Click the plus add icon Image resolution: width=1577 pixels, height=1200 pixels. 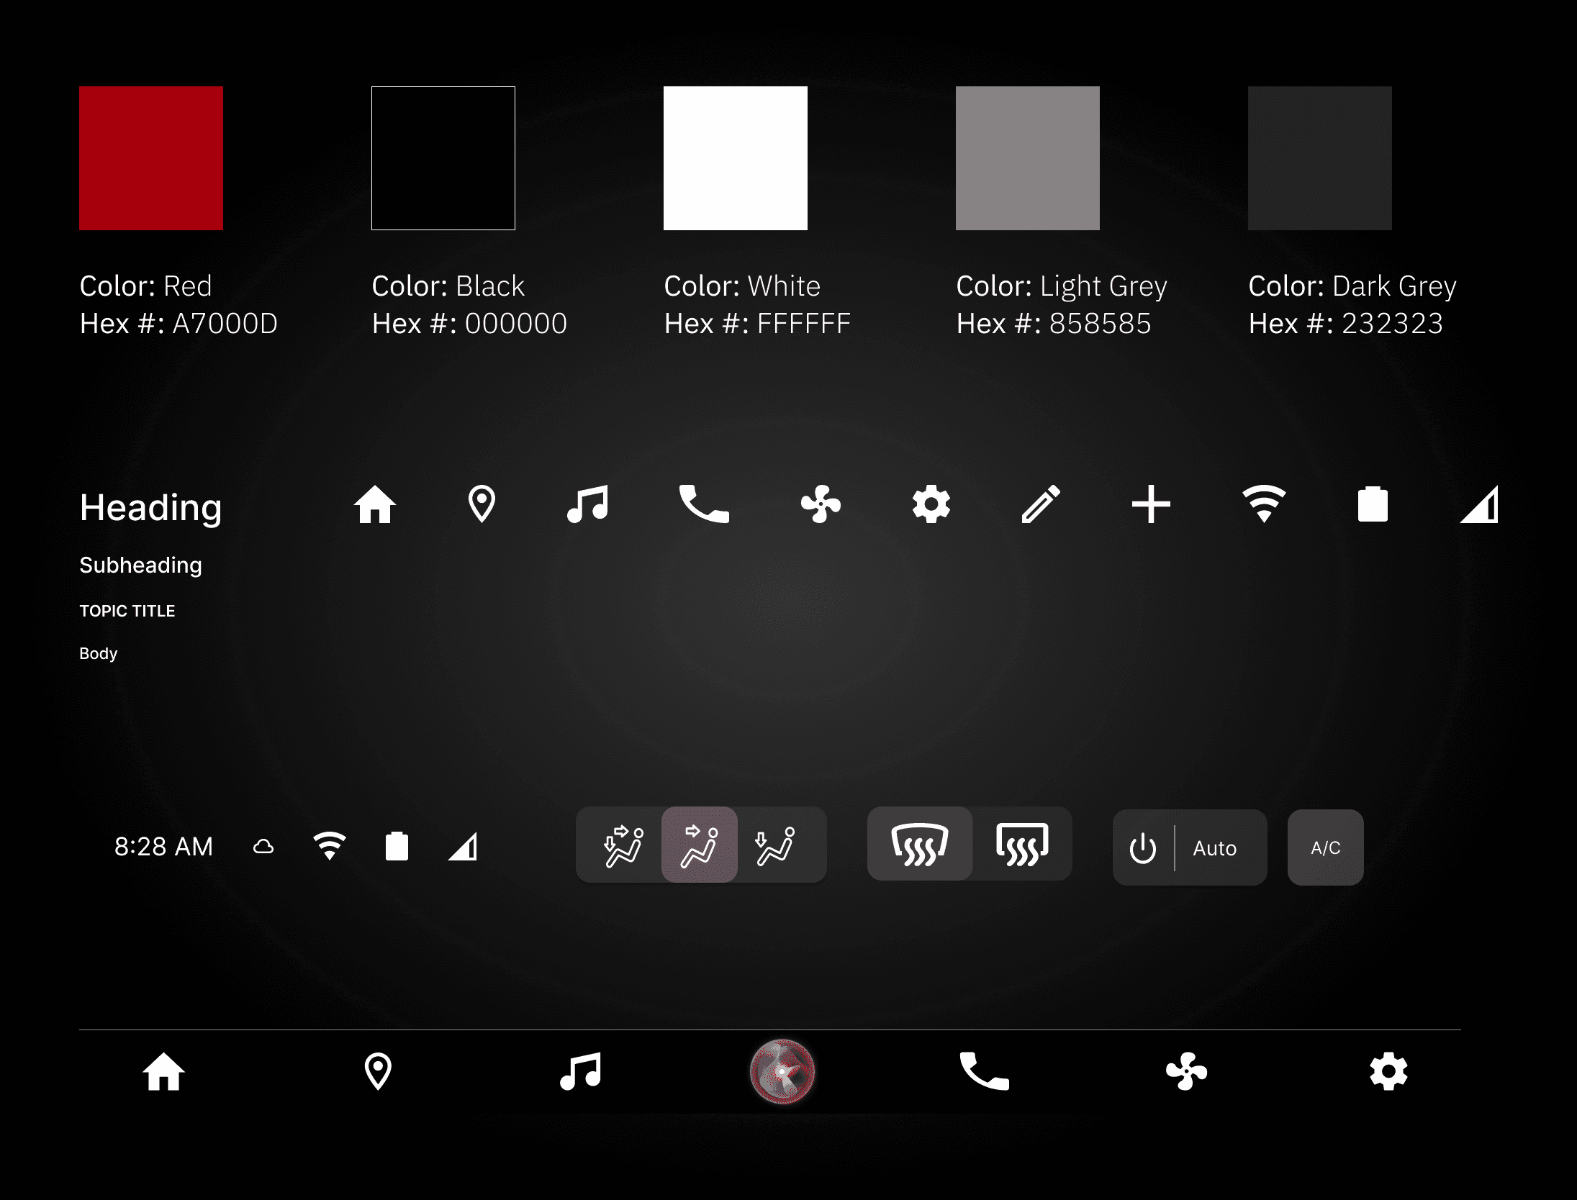(1151, 504)
